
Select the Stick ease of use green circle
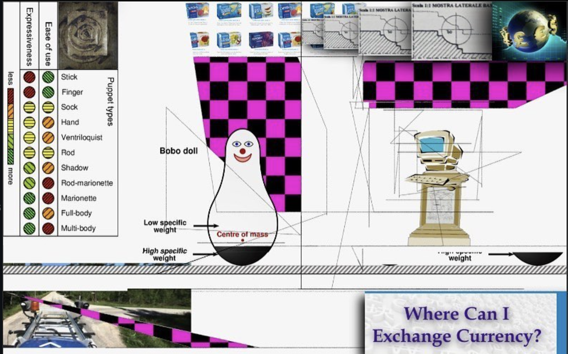pyautogui.click(x=48, y=77)
